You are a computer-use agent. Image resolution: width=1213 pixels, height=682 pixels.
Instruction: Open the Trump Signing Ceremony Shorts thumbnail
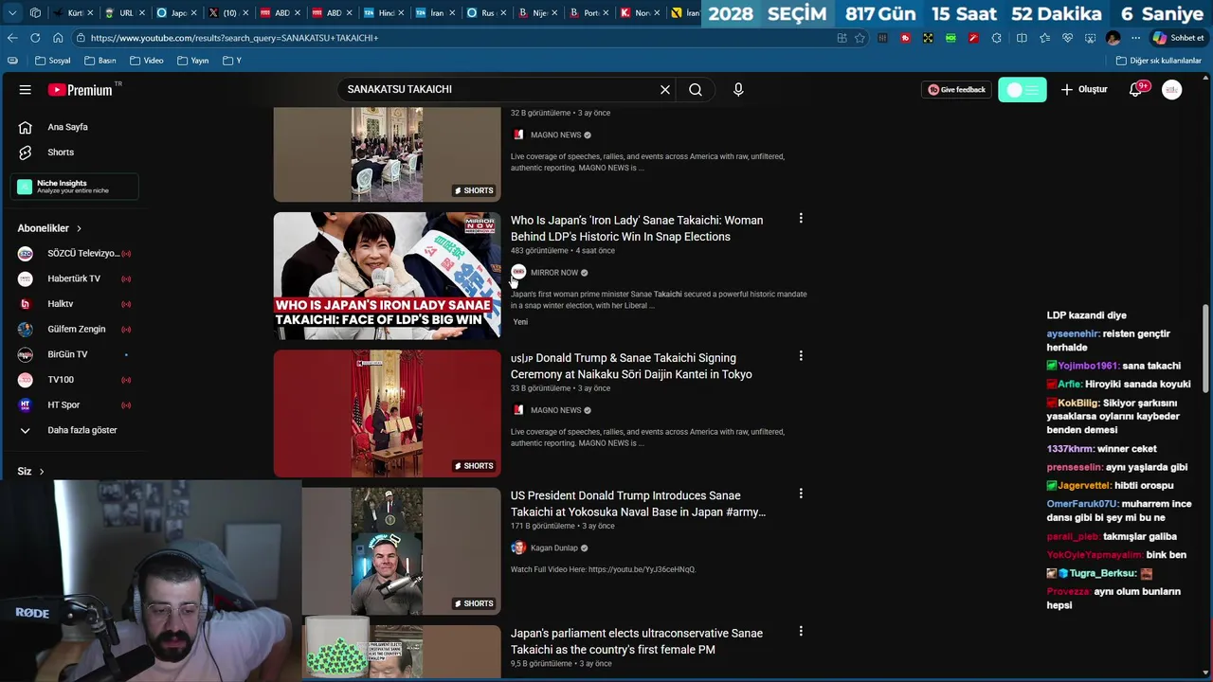tap(387, 413)
